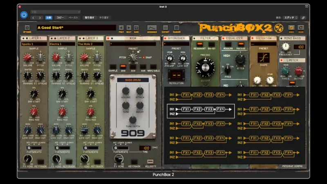Toggle the padlock icon above Kick pitch

[139, 52]
